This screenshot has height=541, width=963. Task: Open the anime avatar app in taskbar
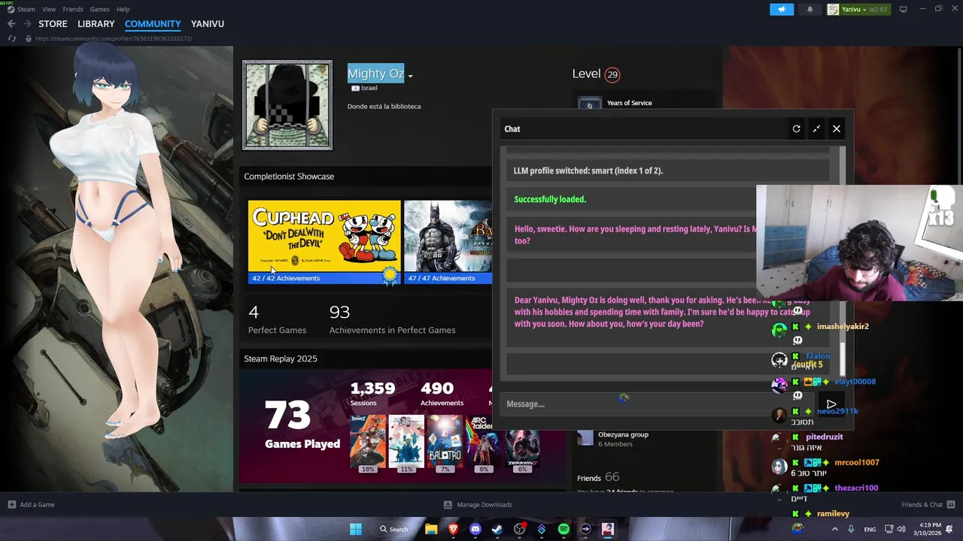click(x=608, y=529)
